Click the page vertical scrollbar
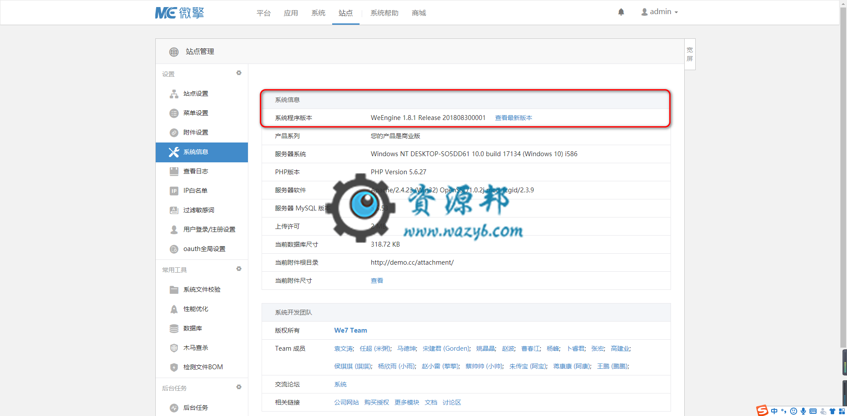 click(x=843, y=176)
